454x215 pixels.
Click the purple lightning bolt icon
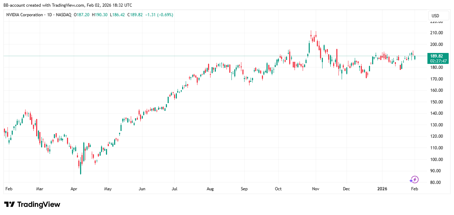click(414, 180)
